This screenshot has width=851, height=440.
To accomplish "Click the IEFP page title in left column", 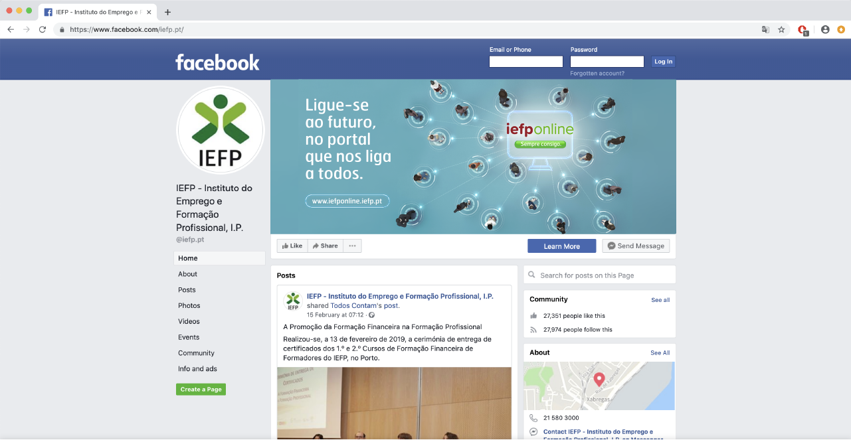I will (215, 208).
